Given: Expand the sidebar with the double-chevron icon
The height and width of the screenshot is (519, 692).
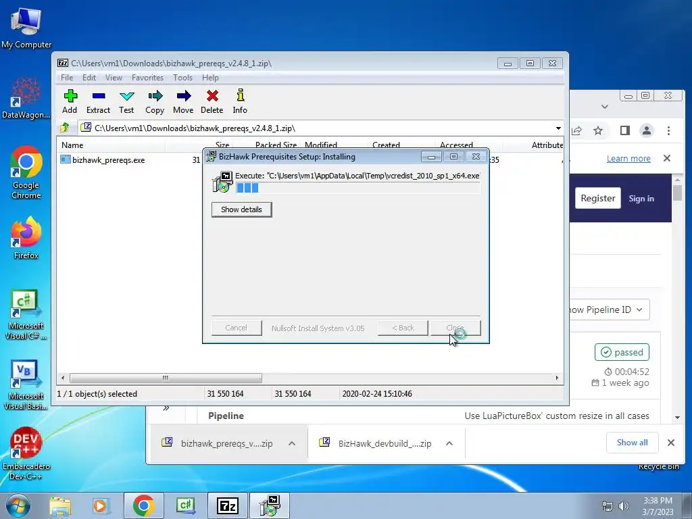Looking at the screenshot, I should tap(166, 408).
